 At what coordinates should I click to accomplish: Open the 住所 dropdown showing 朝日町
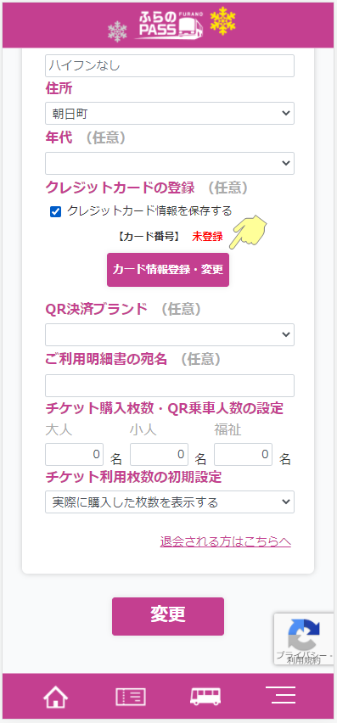170,113
